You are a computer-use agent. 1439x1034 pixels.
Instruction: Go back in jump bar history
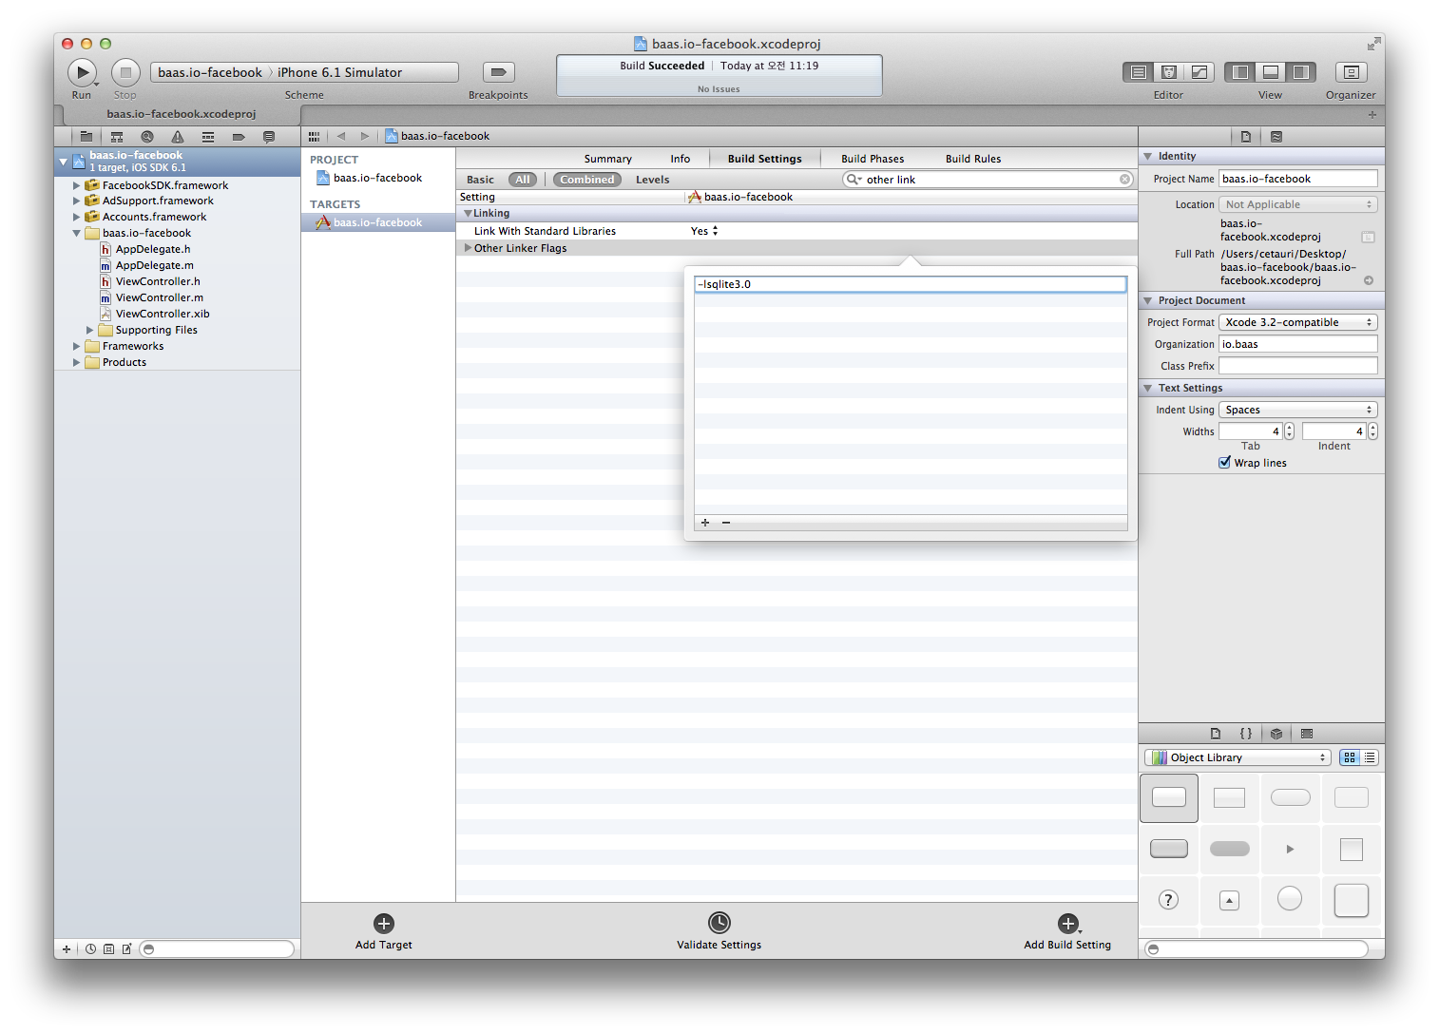tap(341, 136)
